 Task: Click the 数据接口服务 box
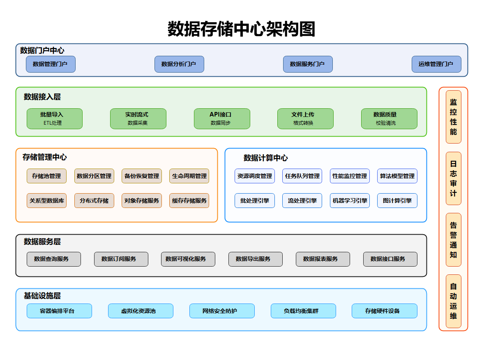[390, 259]
